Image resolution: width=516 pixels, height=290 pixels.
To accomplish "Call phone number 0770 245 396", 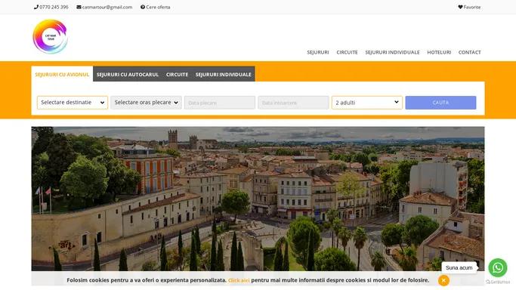I will [54, 7].
